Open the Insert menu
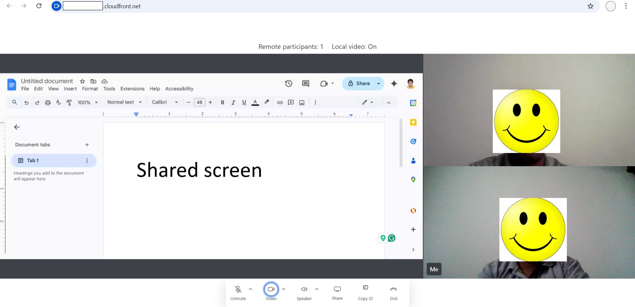635x307 pixels. (x=70, y=89)
